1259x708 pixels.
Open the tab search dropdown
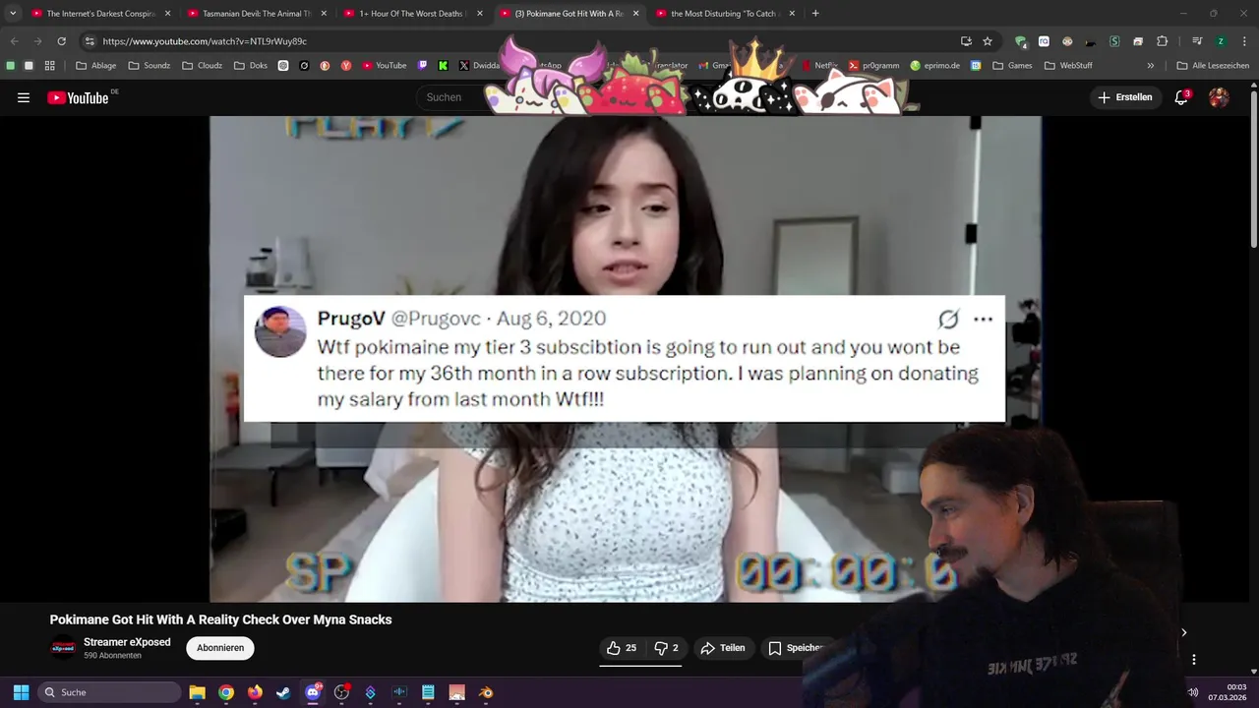tap(12, 14)
